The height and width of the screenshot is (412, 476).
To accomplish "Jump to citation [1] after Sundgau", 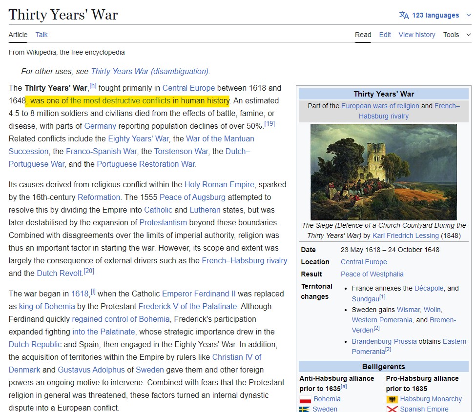I will [382, 297].
